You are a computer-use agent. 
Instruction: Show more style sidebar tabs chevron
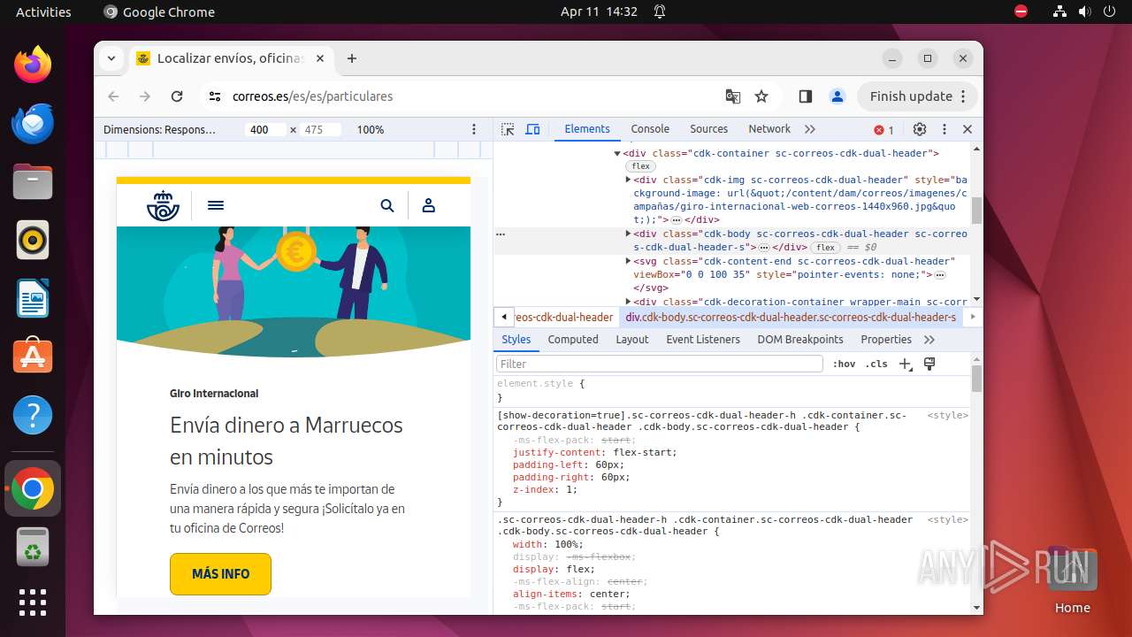click(x=929, y=340)
